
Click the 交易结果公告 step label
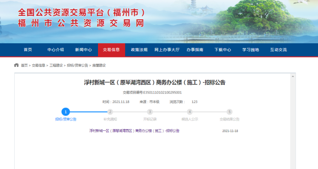pos(229,119)
